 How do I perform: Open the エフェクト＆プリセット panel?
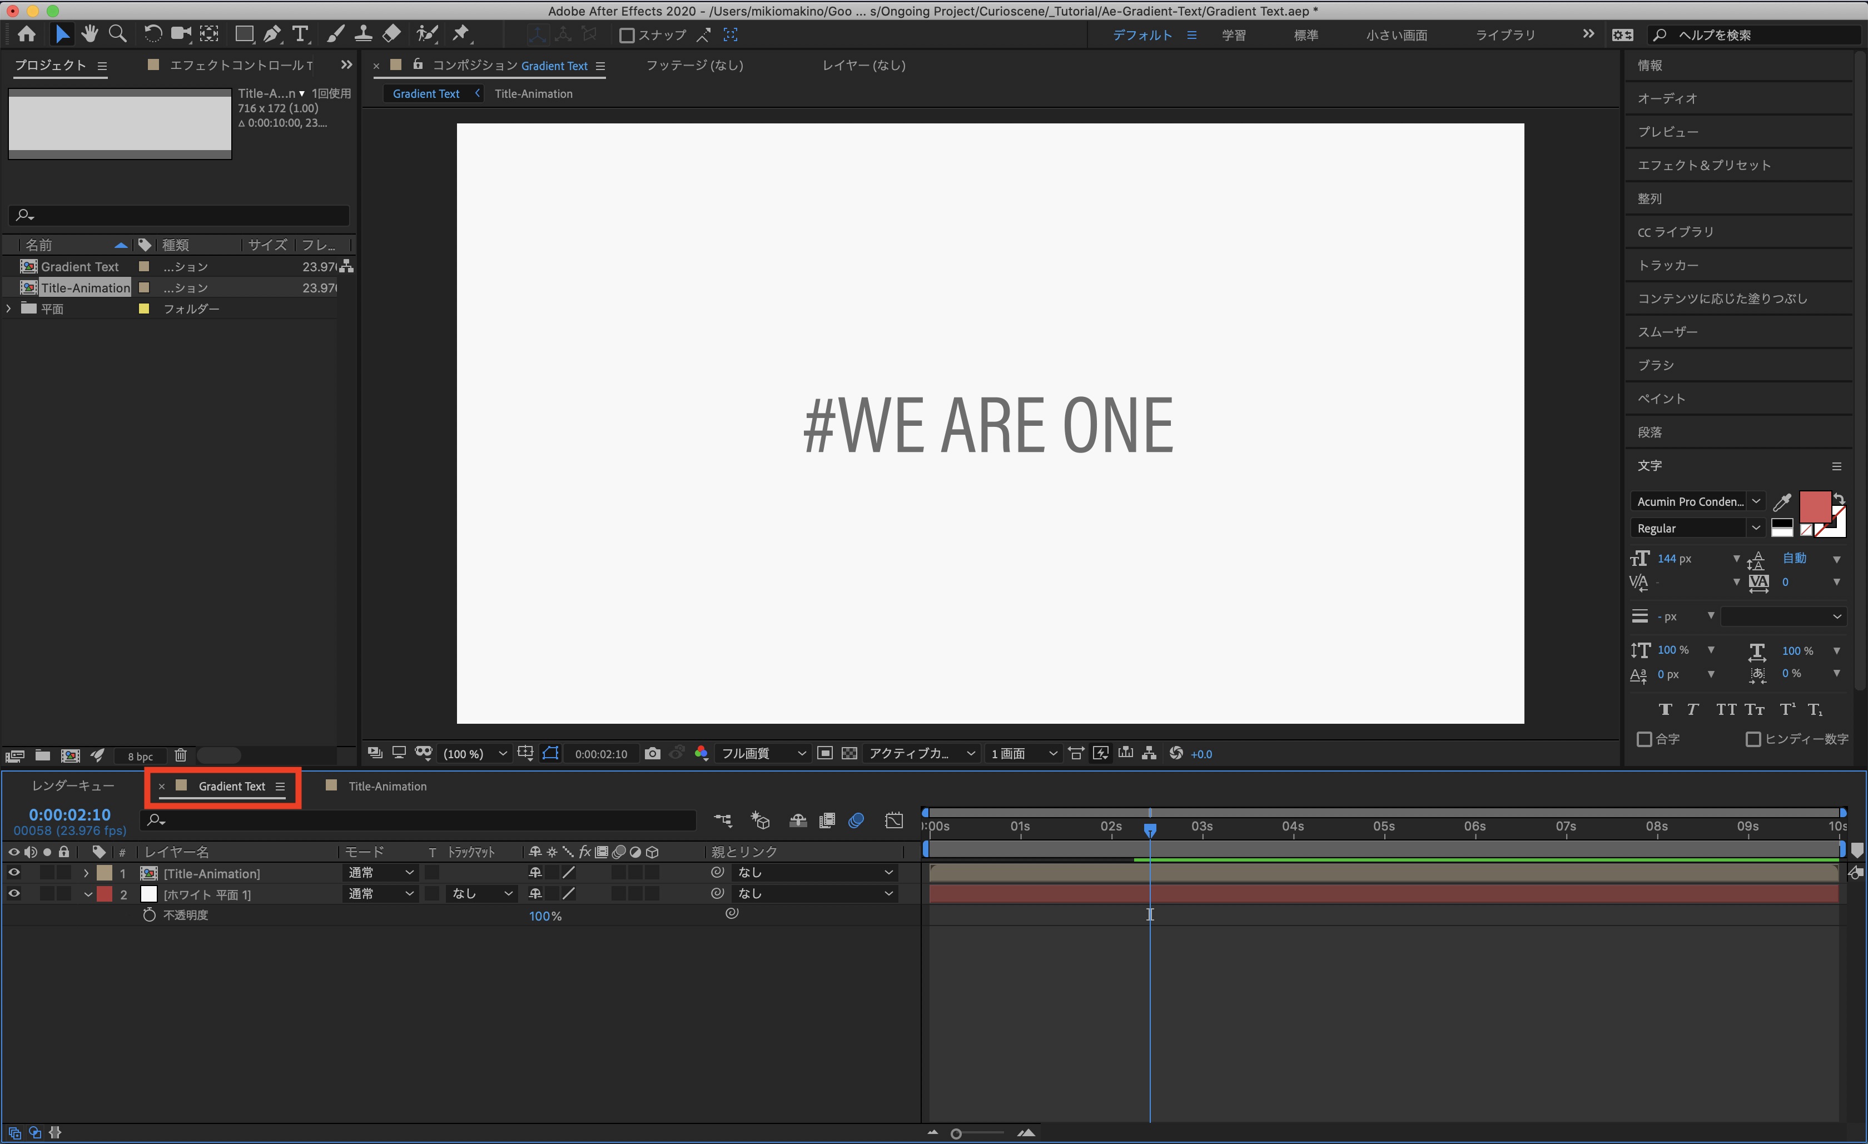click(1703, 165)
